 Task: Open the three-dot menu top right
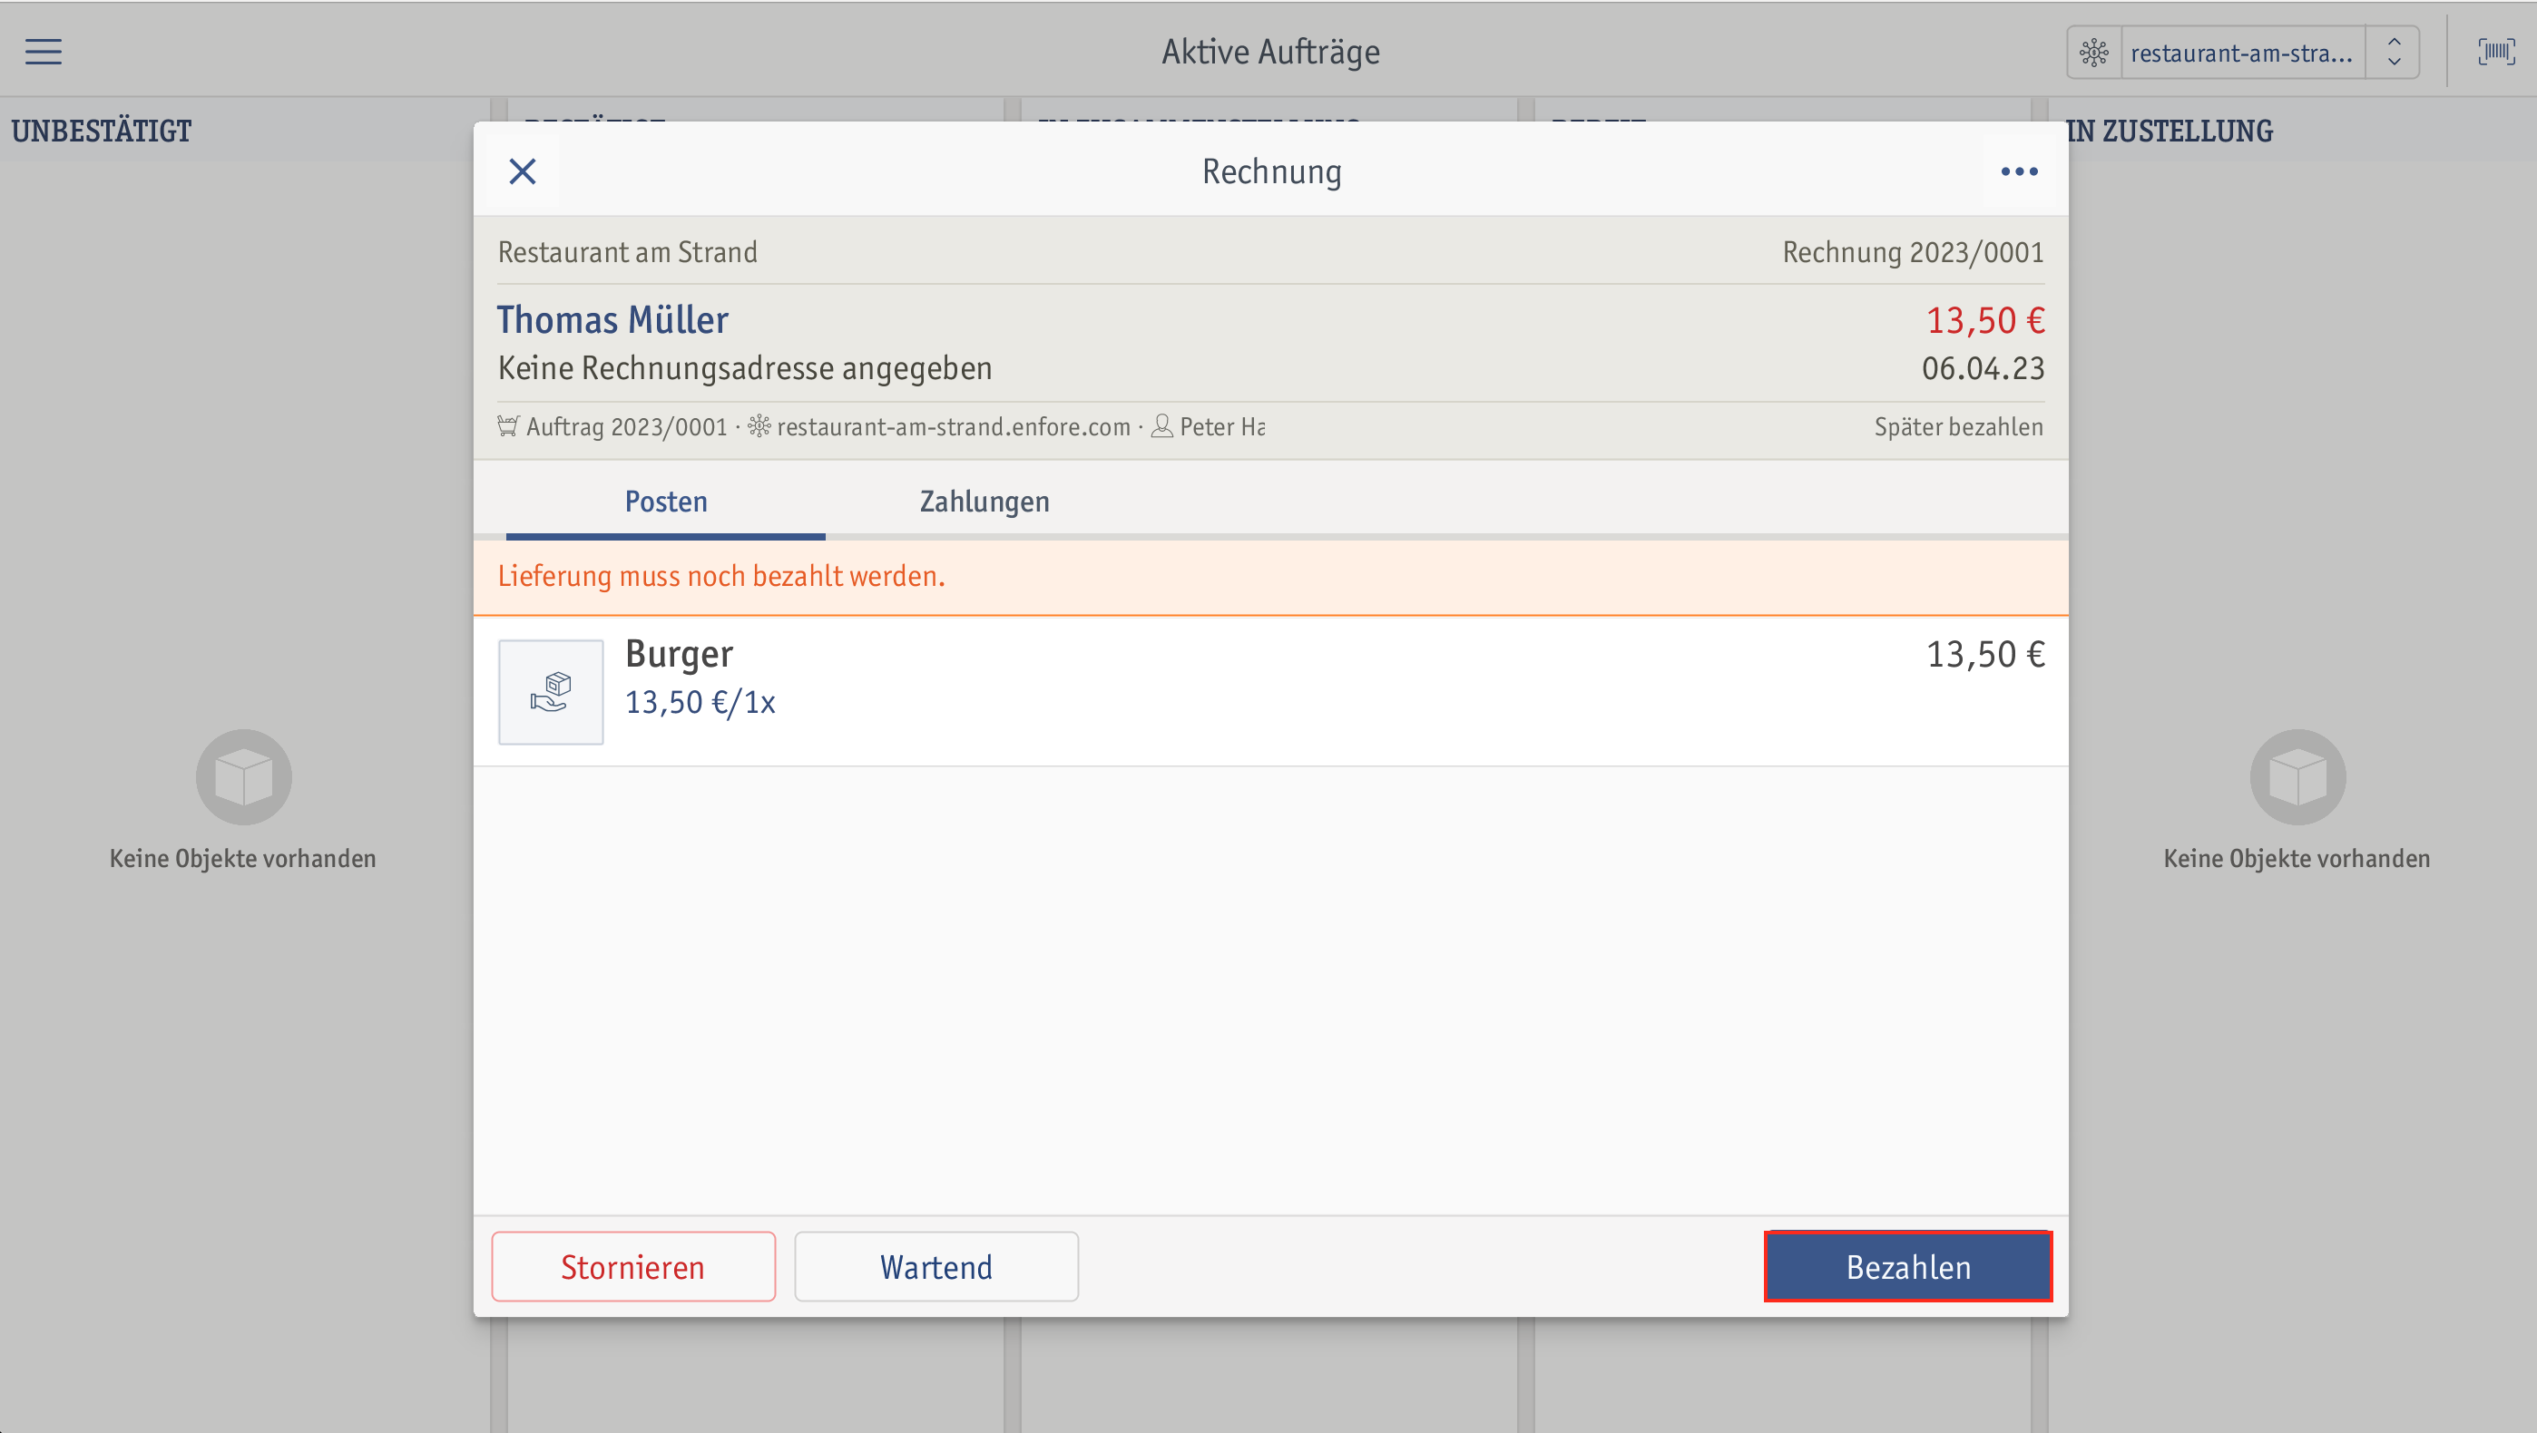coord(2020,171)
